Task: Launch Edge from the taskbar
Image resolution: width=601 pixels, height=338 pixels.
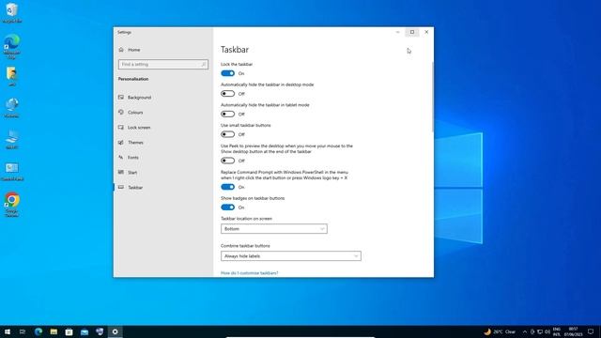Action: [x=39, y=331]
